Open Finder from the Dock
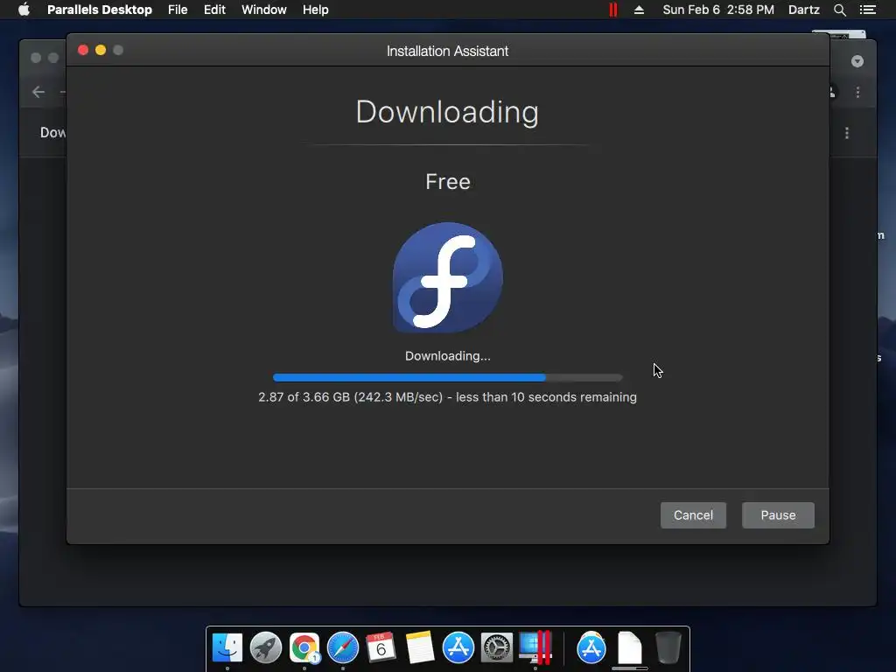 pos(227,648)
